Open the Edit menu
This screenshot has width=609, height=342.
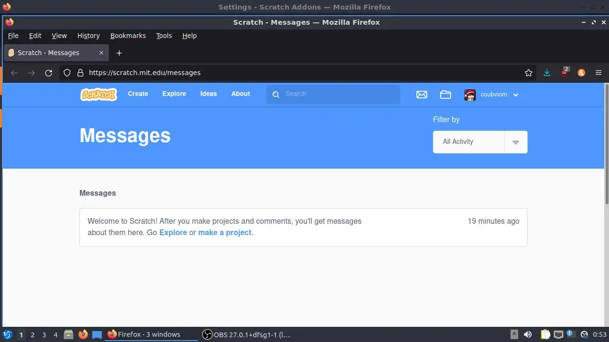tap(35, 36)
